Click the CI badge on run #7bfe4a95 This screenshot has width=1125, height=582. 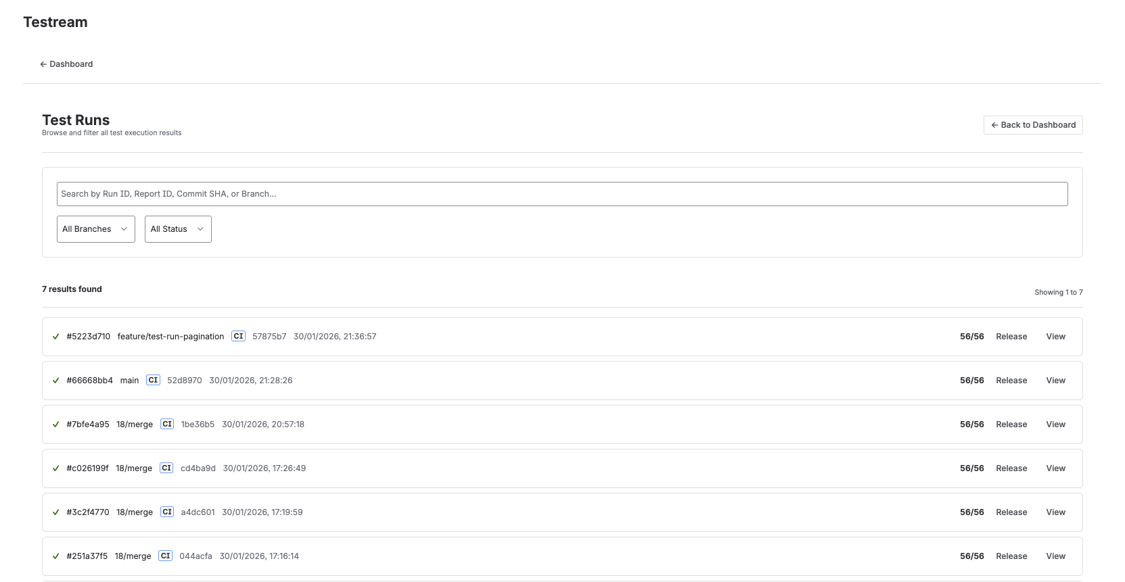pyautogui.click(x=167, y=424)
